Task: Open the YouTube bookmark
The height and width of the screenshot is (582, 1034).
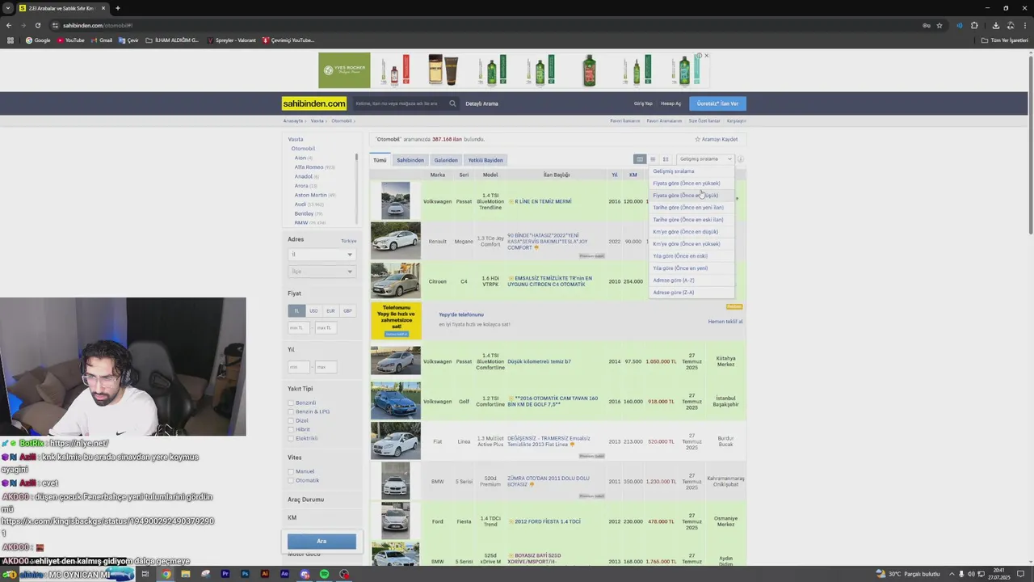Action: click(71, 40)
